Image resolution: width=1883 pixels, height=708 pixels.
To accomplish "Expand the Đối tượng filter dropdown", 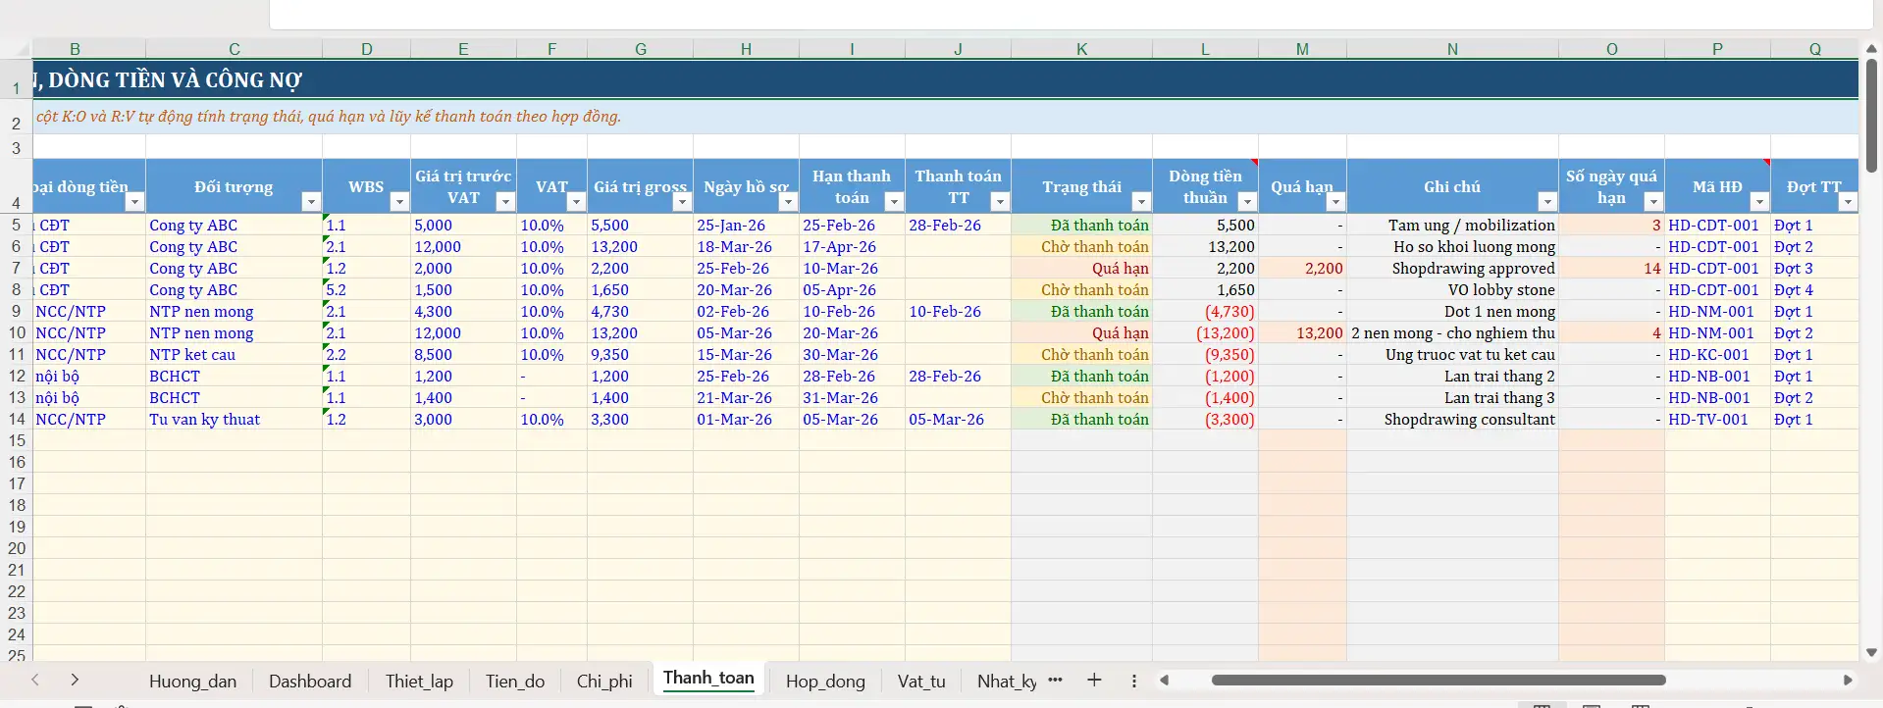I will [x=311, y=202].
